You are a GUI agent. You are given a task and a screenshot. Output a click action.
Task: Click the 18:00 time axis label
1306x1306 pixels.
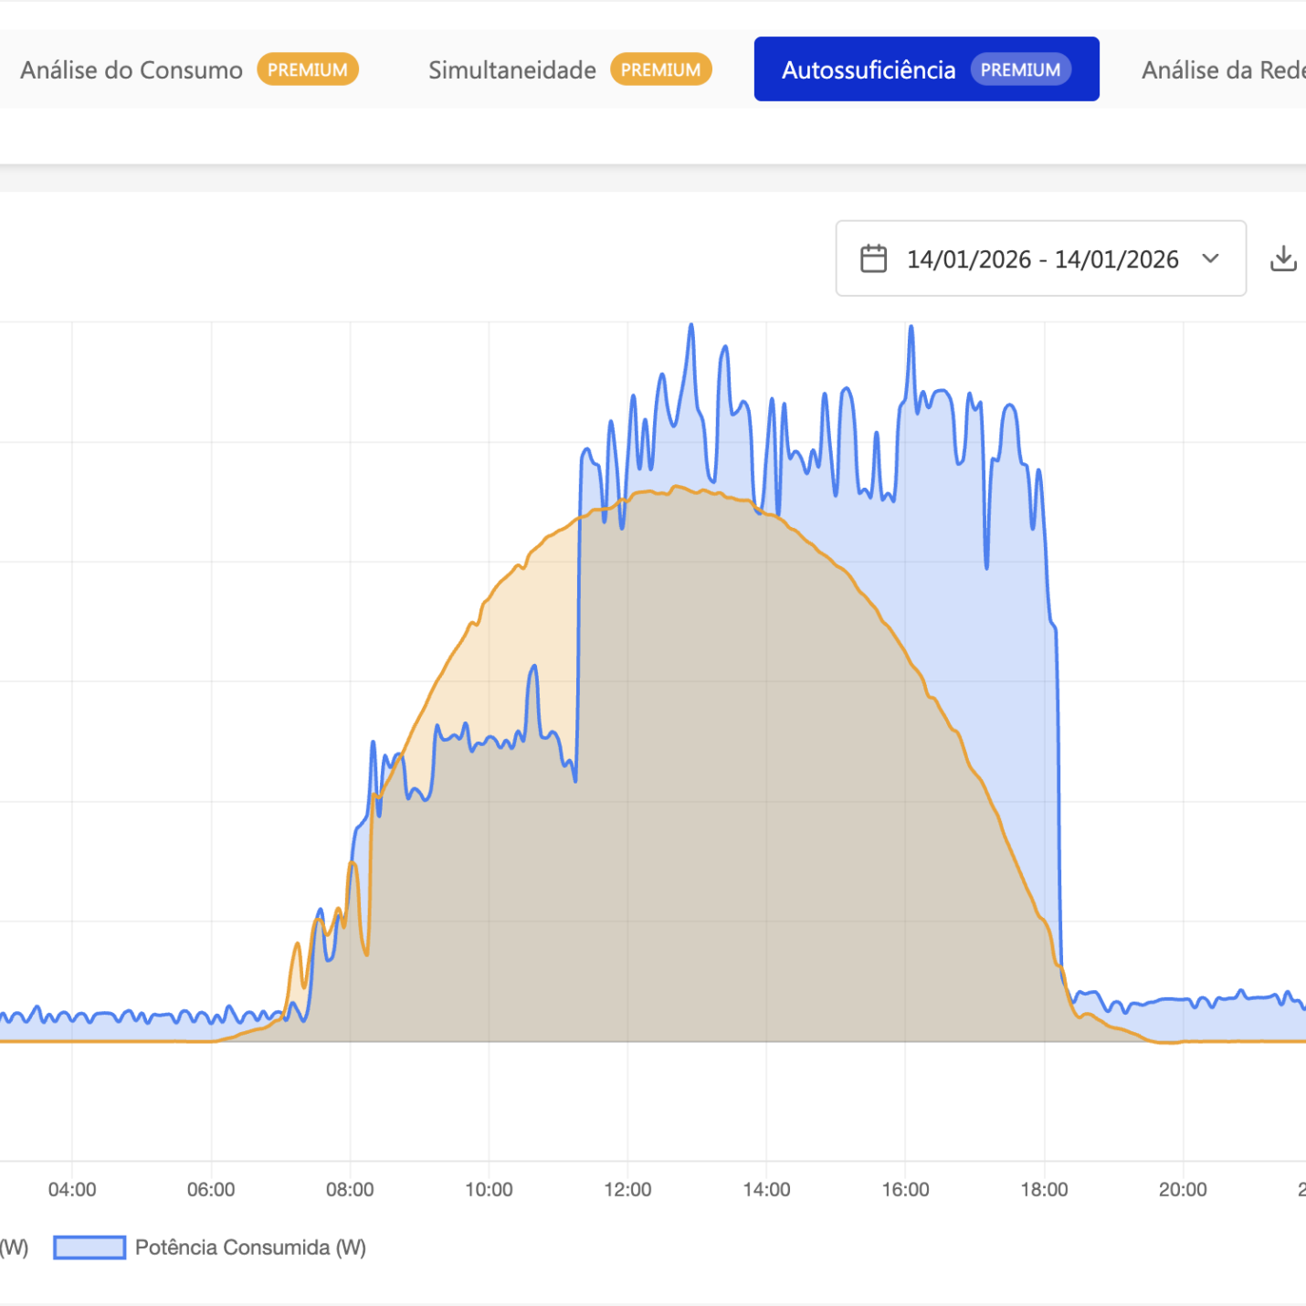coord(1044,1189)
